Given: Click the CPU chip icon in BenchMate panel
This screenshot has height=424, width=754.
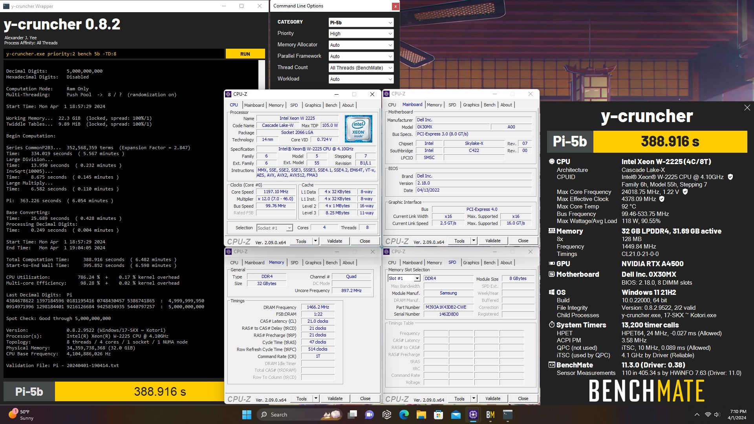Looking at the screenshot, I should click(x=552, y=161).
